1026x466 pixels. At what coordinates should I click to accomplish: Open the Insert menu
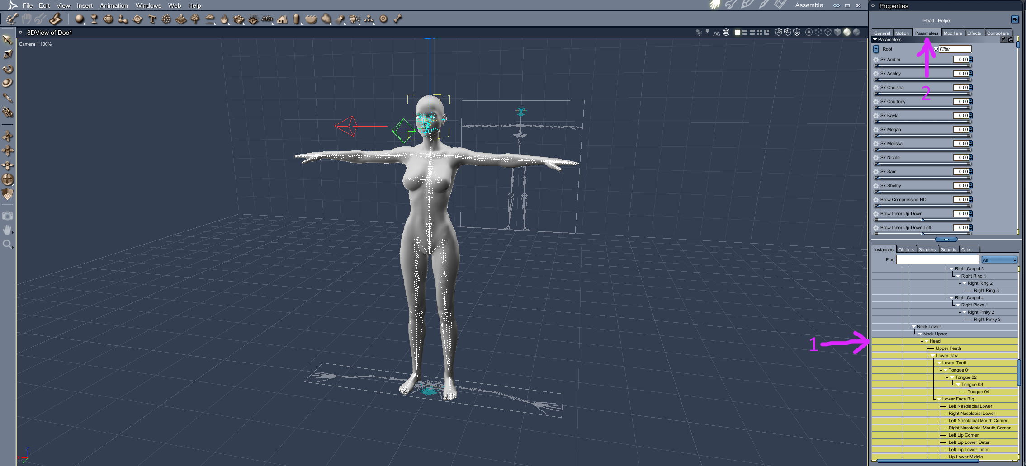point(85,5)
